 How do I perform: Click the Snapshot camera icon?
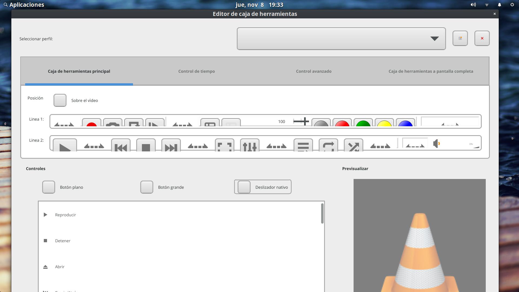coord(112,124)
